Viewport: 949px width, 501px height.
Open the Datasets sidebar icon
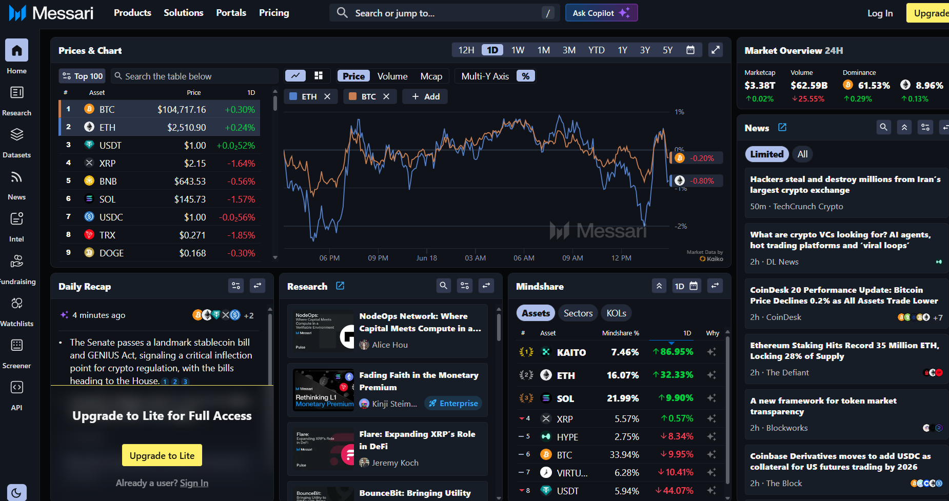pos(16,135)
